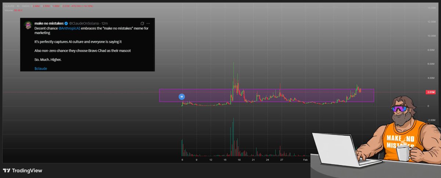
Task: Click the -479.24K (-19.18%) change value
Action: 82,7
